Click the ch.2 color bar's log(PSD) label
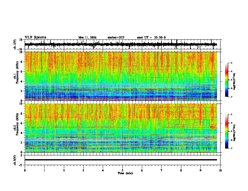248x191 pixels. [234, 133]
